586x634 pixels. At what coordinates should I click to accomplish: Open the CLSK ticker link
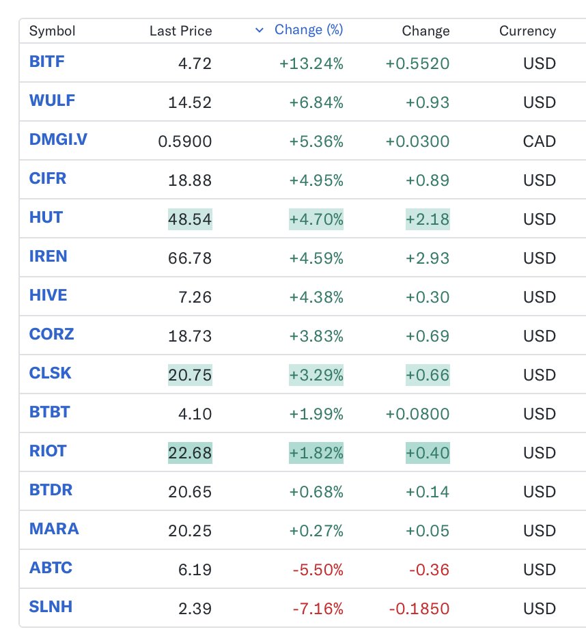click(x=51, y=374)
